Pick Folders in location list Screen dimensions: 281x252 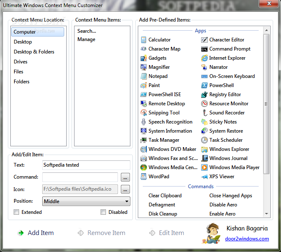pos(22,82)
